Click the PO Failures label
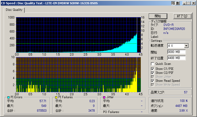 [111, 112]
